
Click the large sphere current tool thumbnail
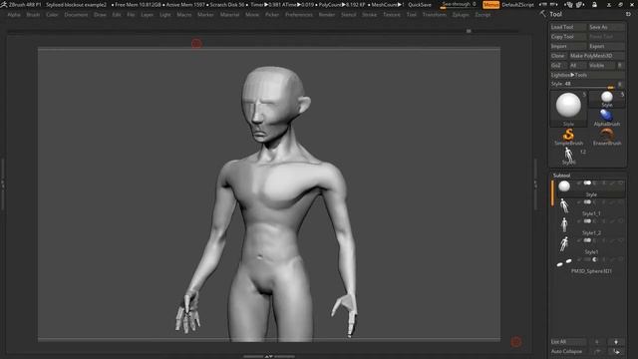coord(568,105)
